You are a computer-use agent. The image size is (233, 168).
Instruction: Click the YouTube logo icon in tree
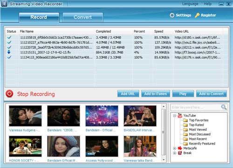(180, 115)
